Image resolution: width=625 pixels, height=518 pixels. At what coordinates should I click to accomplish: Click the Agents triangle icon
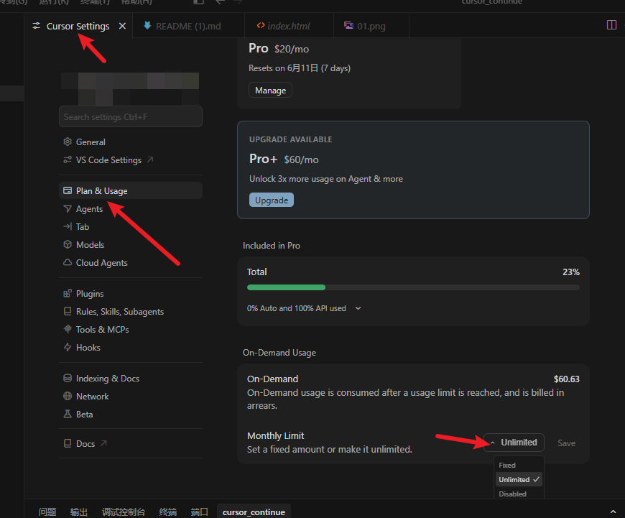[x=68, y=208]
